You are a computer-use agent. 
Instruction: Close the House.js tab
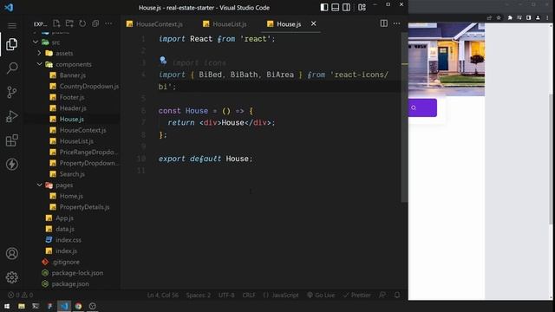point(313,23)
